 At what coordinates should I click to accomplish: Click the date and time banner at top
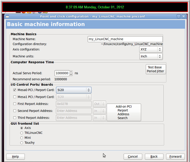[95, 7]
